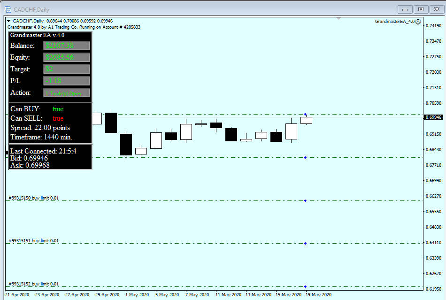Image resolution: width=446 pixels, height=300 pixels.
Task: Click the P/L value field showing -1.18
Action: [66, 81]
